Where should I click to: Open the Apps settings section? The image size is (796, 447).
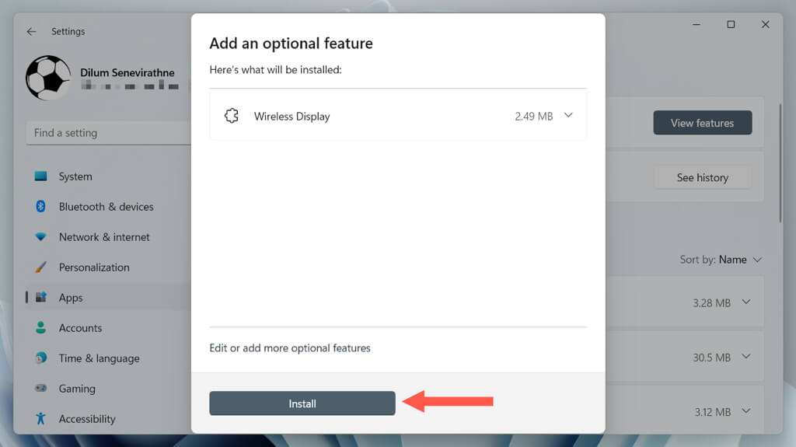click(x=71, y=298)
